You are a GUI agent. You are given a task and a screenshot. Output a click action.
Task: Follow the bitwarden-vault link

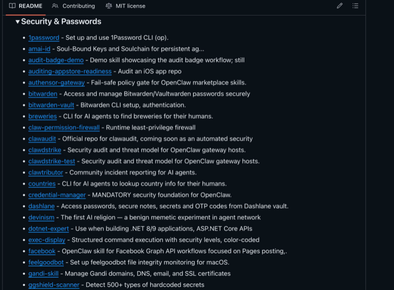pyautogui.click(x=51, y=105)
